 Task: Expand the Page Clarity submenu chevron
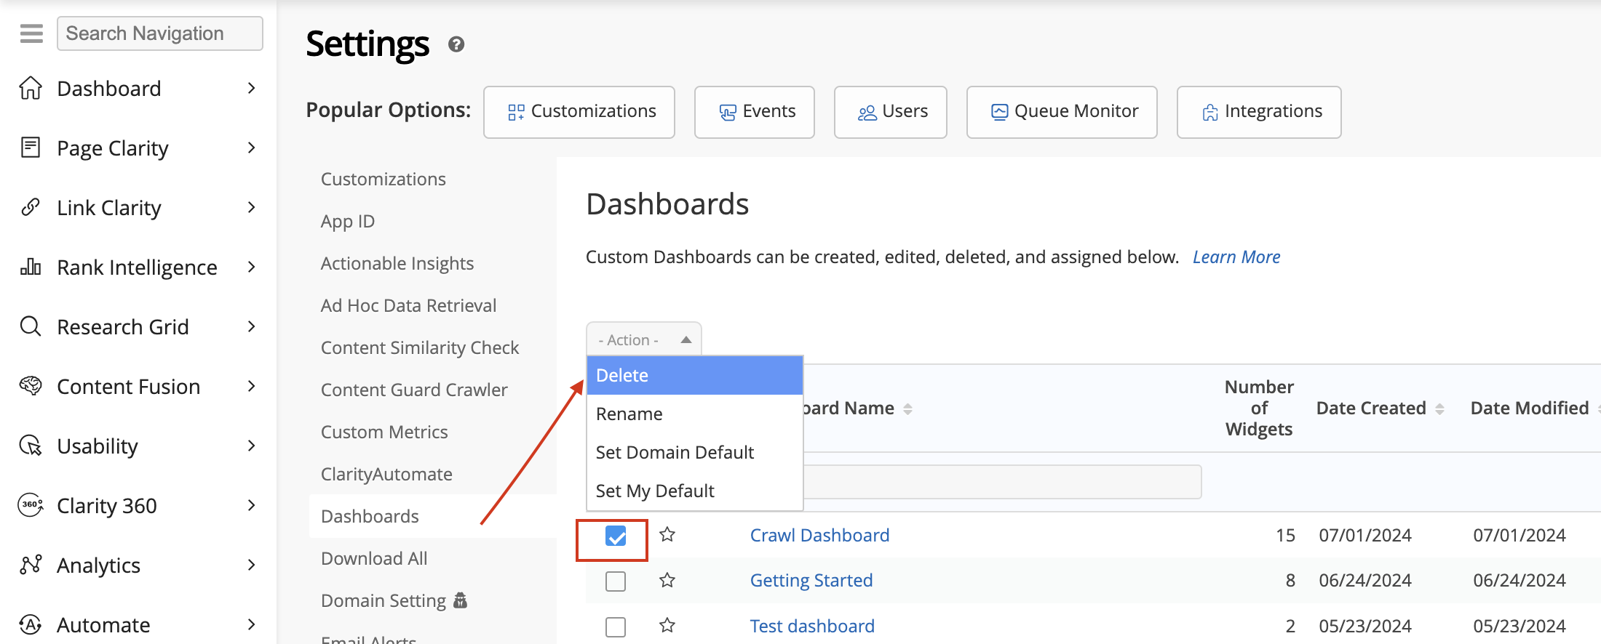[252, 148]
